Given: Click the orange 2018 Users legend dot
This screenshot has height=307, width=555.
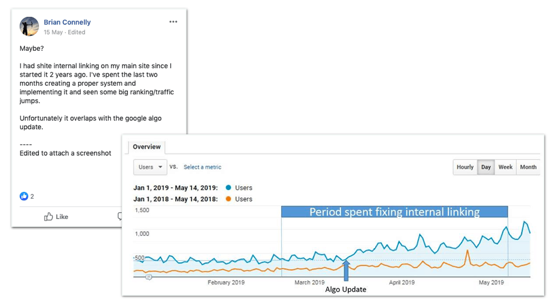Looking at the screenshot, I should [x=228, y=199].
